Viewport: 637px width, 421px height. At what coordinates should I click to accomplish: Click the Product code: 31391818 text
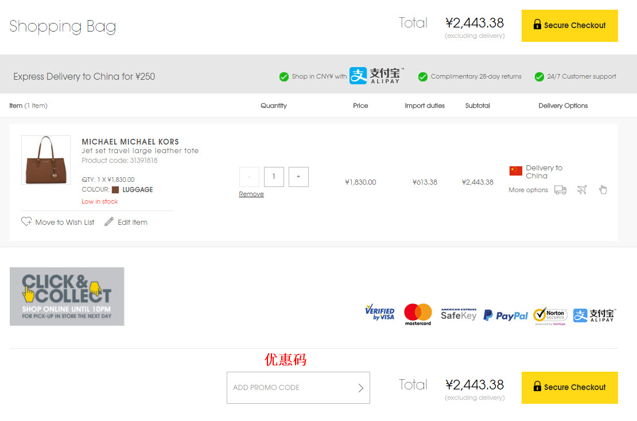(x=119, y=161)
